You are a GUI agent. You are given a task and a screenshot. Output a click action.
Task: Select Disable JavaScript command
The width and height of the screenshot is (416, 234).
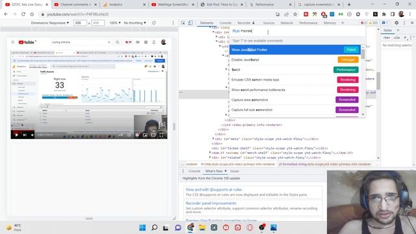click(295, 60)
